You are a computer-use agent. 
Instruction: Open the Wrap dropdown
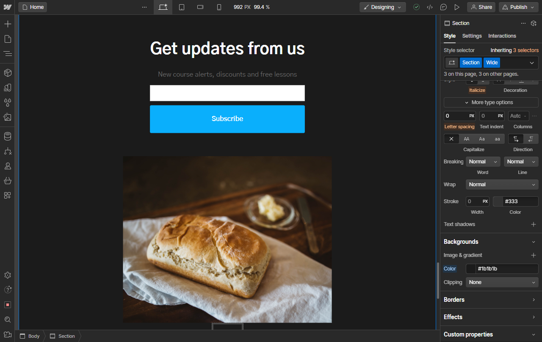[502, 185]
